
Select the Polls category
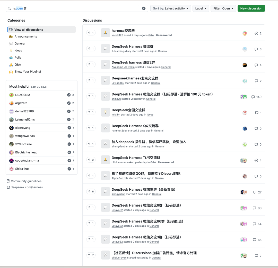coord(18,58)
